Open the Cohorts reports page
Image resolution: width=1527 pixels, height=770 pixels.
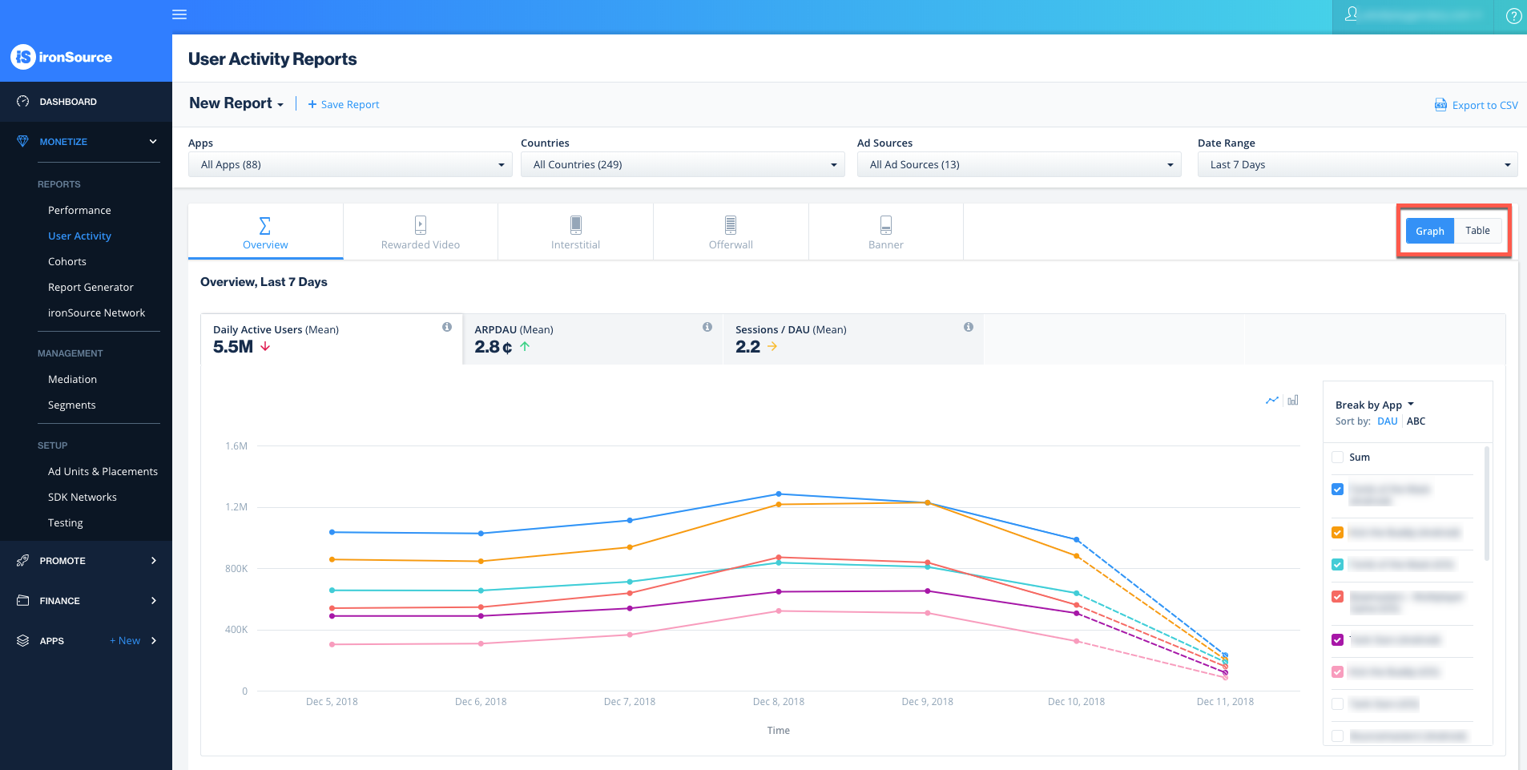[x=67, y=262]
